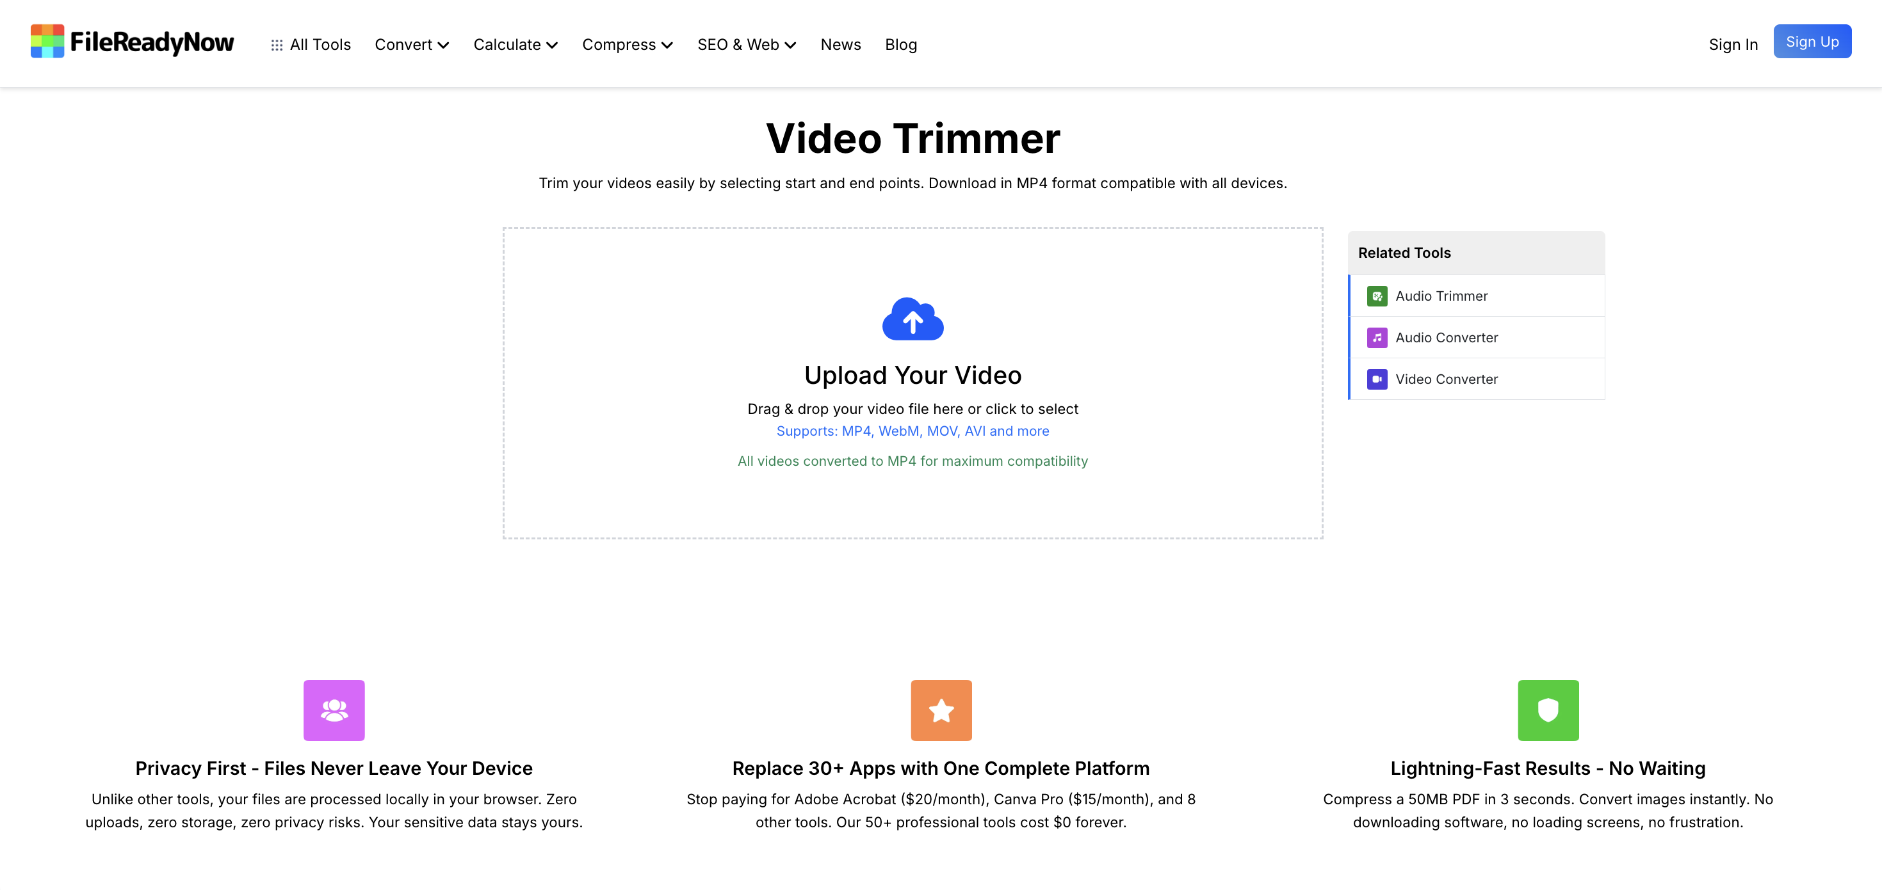Open the Calculate dropdown menu
The image size is (1882, 890).
[515, 45]
